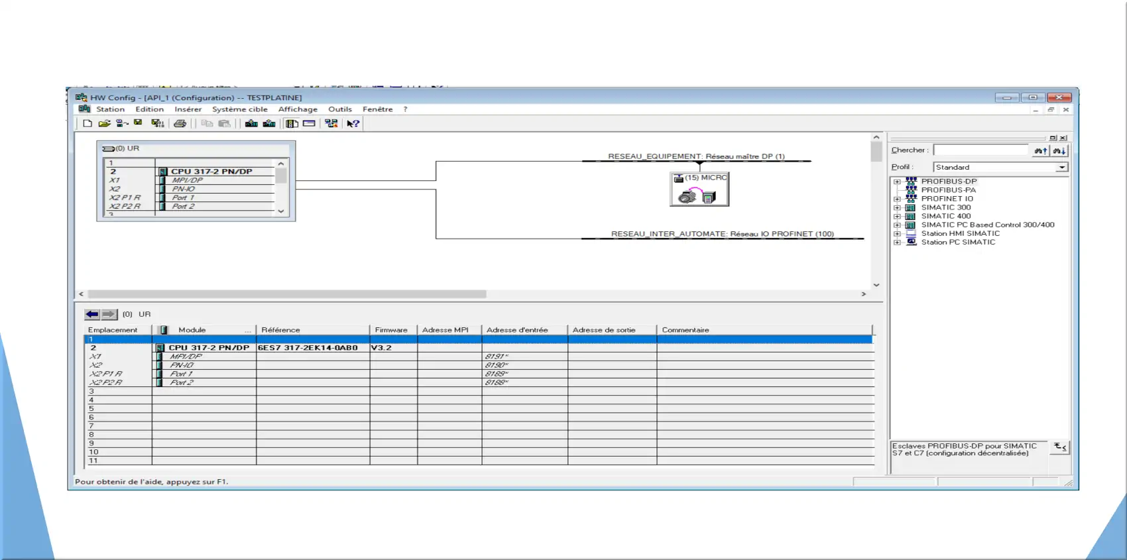The width and height of the screenshot is (1127, 560).
Task: Click the Download to module icon
Action: [x=251, y=123]
